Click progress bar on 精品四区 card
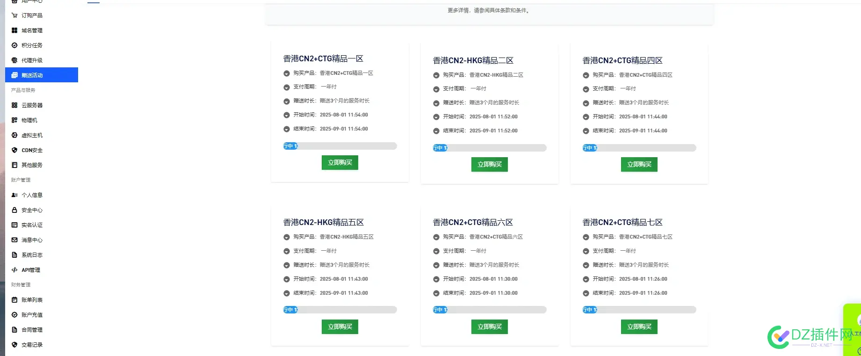Image resolution: width=861 pixels, height=356 pixels. click(x=639, y=148)
